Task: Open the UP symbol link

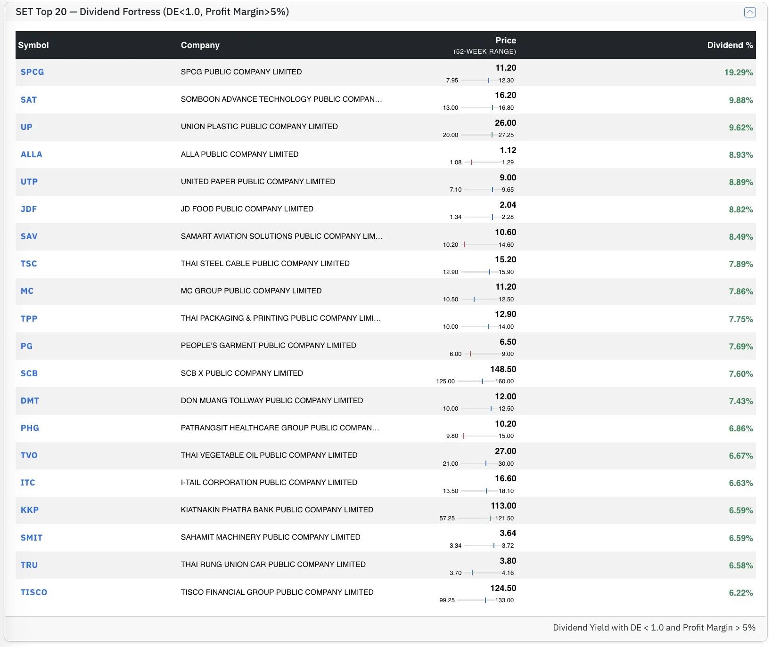Action: (26, 127)
